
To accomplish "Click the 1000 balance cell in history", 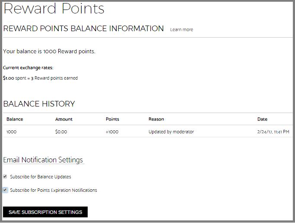I will click(12, 132).
